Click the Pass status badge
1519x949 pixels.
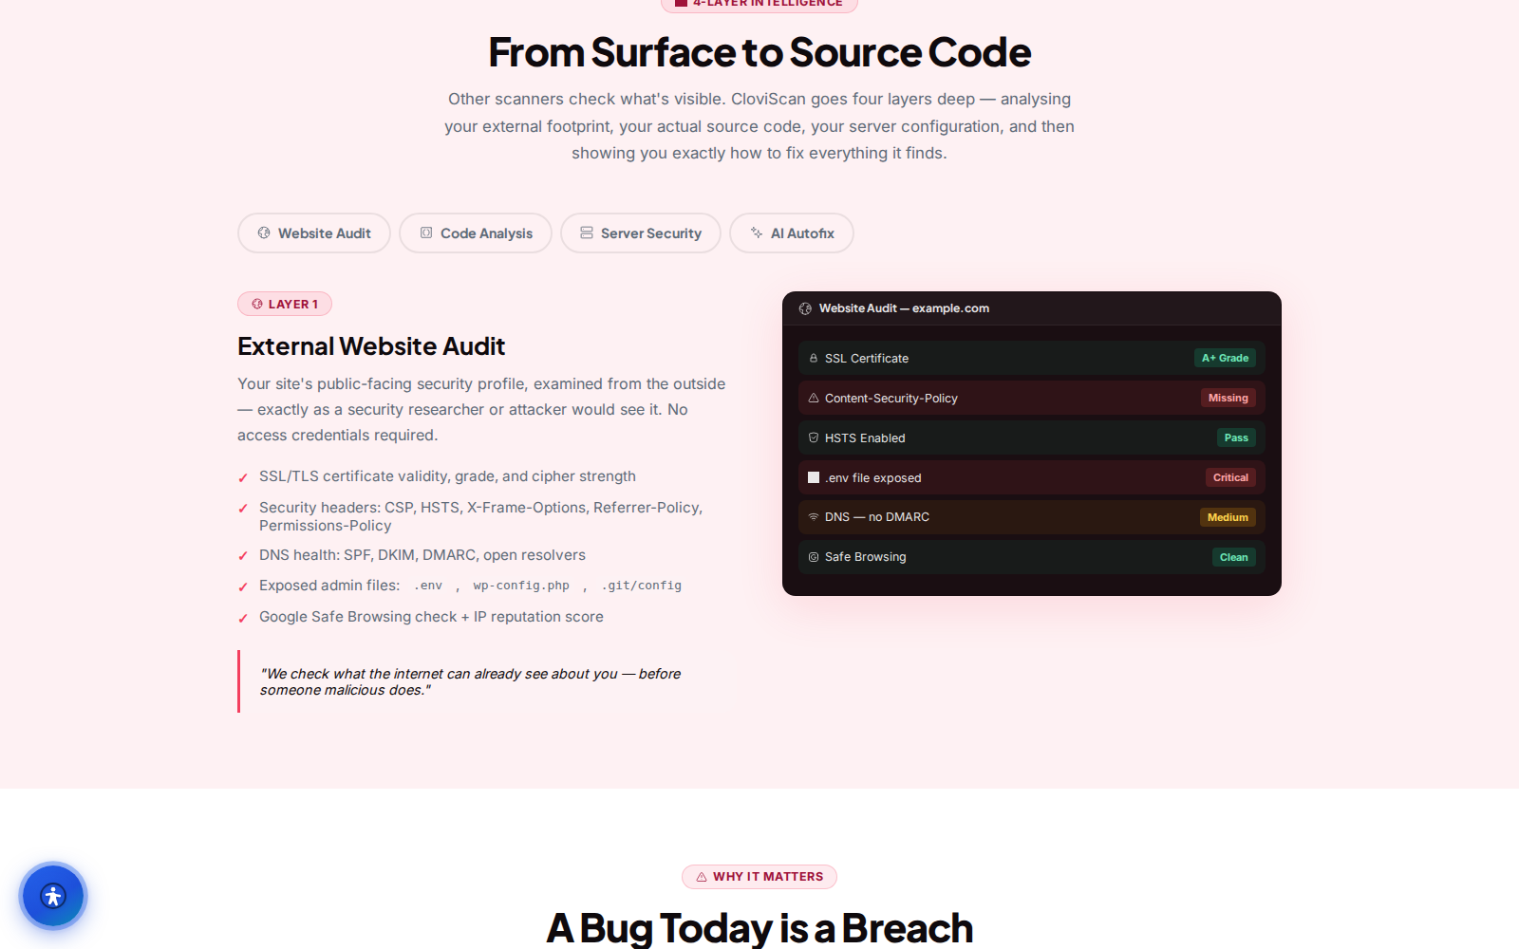click(1236, 437)
